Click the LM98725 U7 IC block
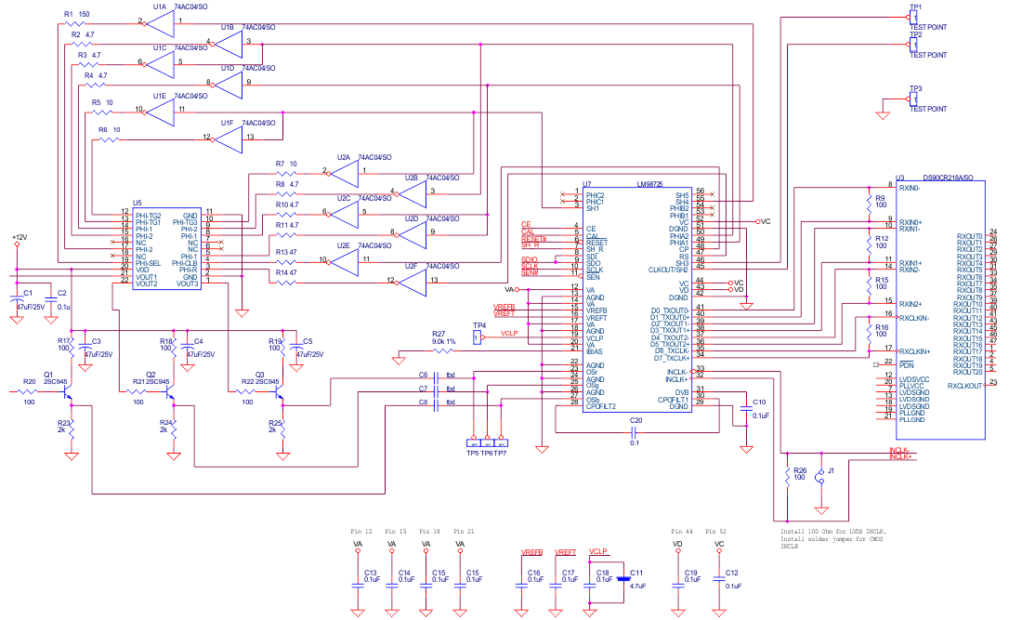Screen dimensions: 1009x620 [x=636, y=297]
